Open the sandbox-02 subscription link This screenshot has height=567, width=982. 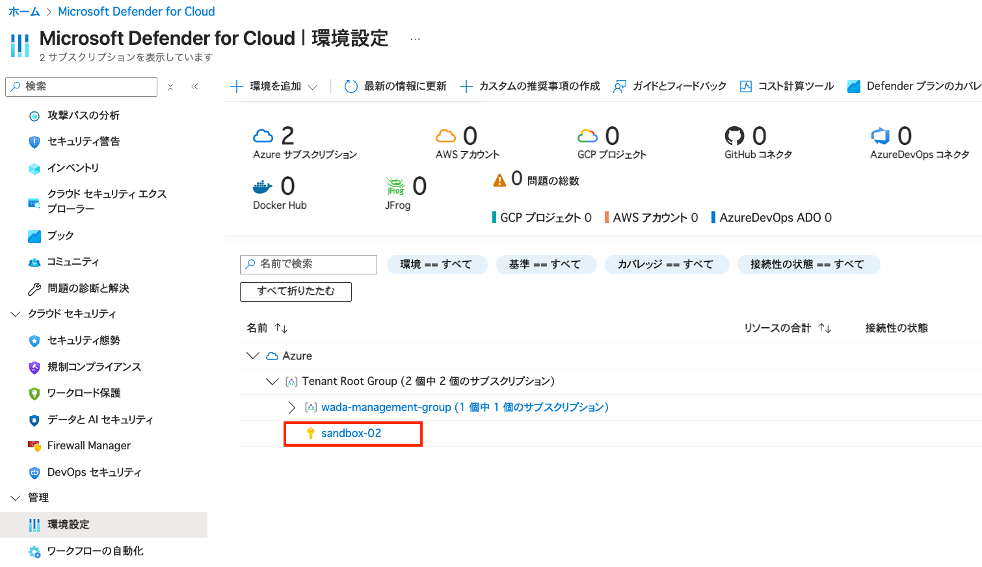tap(351, 434)
